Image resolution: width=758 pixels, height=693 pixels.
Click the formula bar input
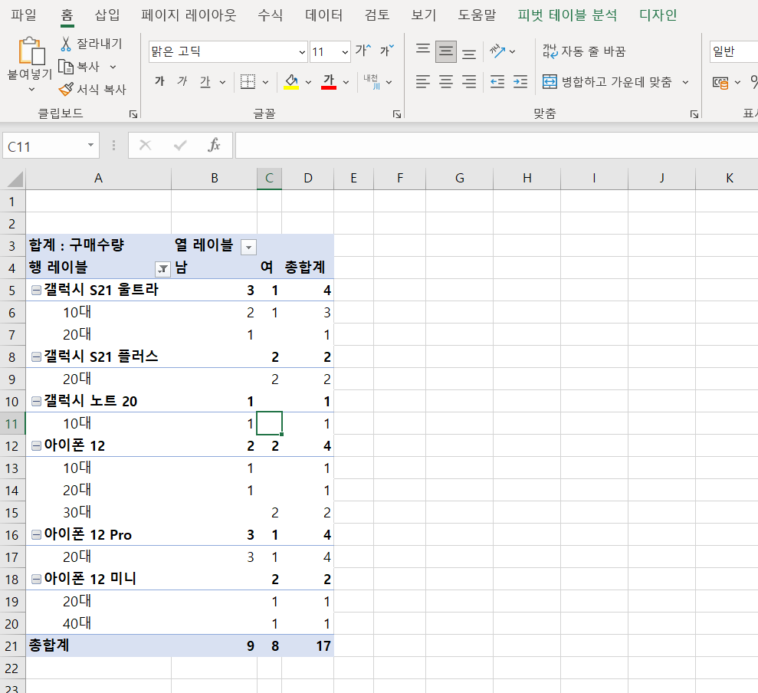(497, 146)
